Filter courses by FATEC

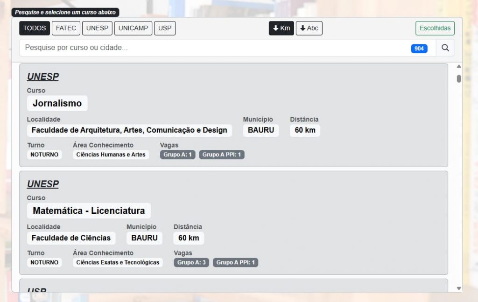[x=66, y=28]
